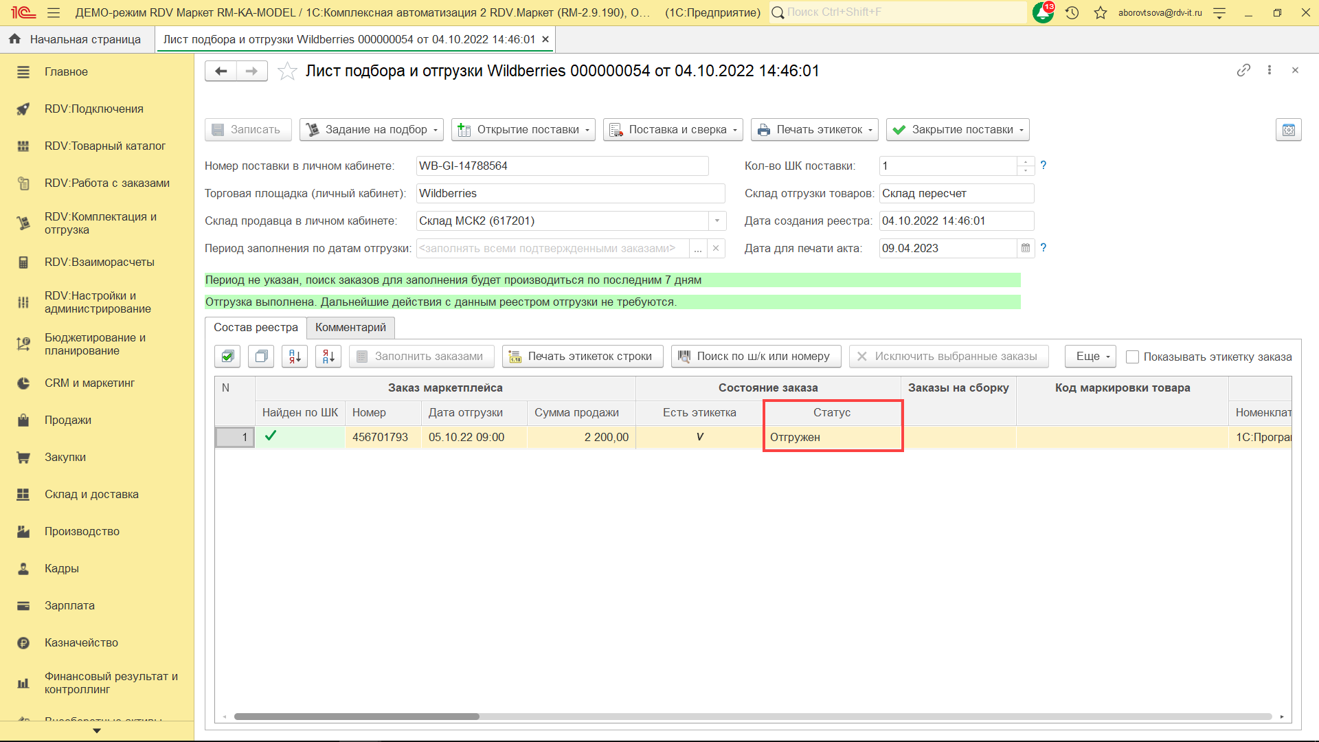Click the check-all rows icon
Image resolution: width=1319 pixels, height=742 pixels.
[x=227, y=356]
